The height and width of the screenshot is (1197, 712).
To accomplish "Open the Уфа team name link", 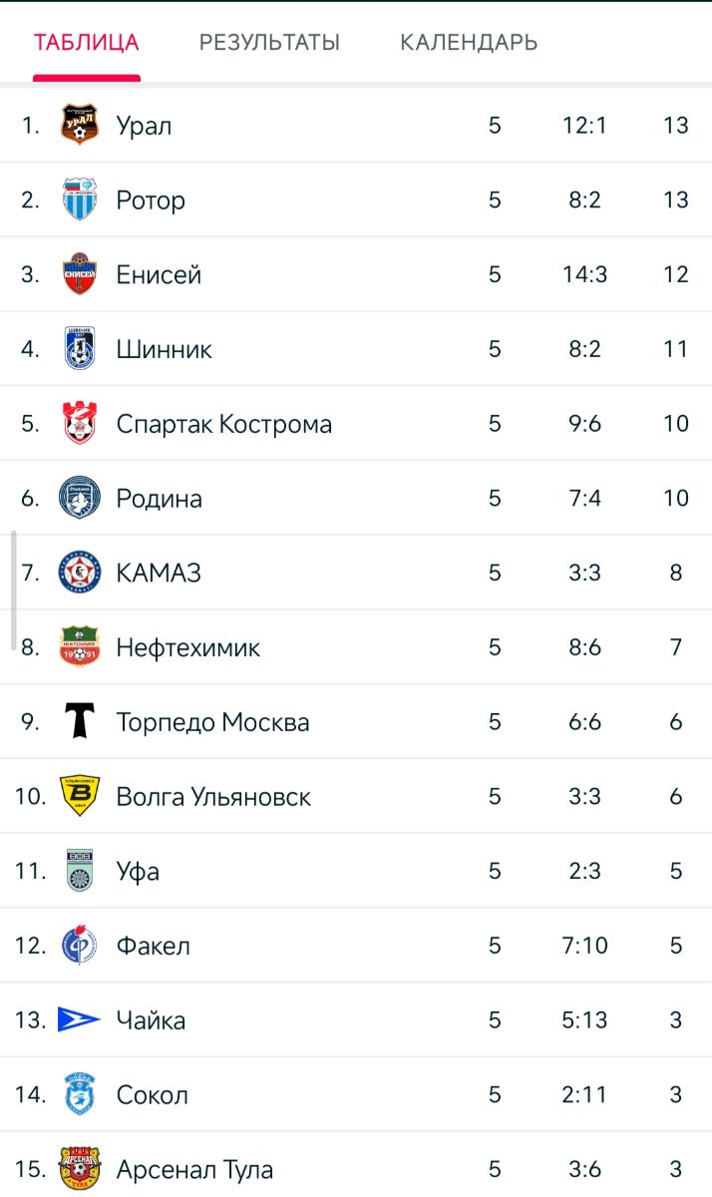I will pos(138,871).
